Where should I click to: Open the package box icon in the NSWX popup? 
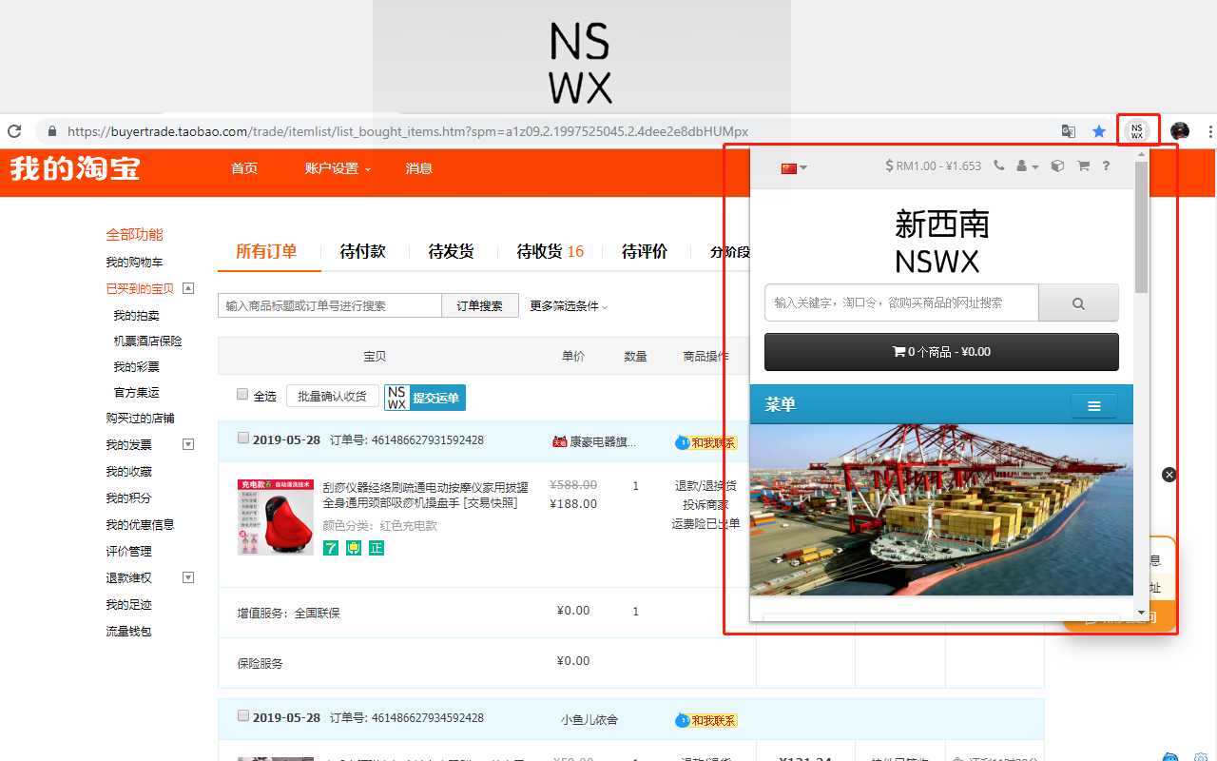click(x=1057, y=166)
